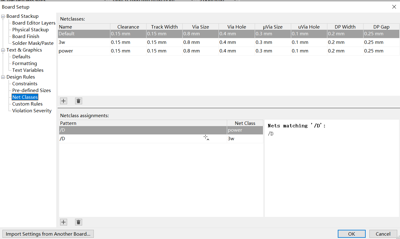This screenshot has width=400, height=239.
Task: Open Constraints page
Action: coord(25,84)
